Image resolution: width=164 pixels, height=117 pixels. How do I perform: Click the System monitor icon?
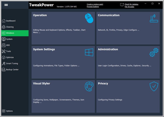[x=4, y=39]
